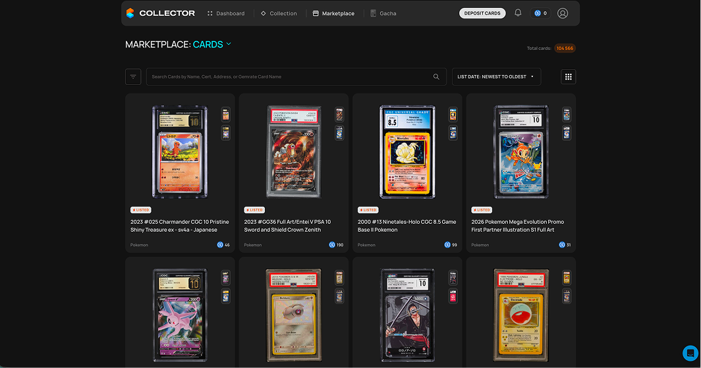The width and height of the screenshot is (701, 368).
Task: Open the Electrode PSA card image
Action: pyautogui.click(x=521, y=315)
